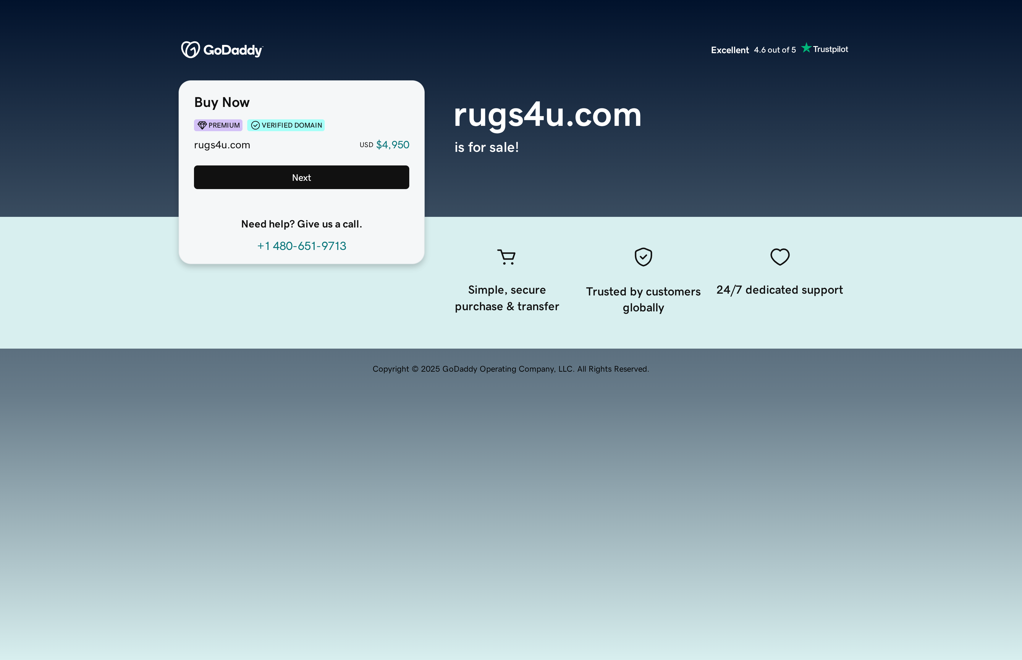Click the GoDaddy logo

click(221, 49)
